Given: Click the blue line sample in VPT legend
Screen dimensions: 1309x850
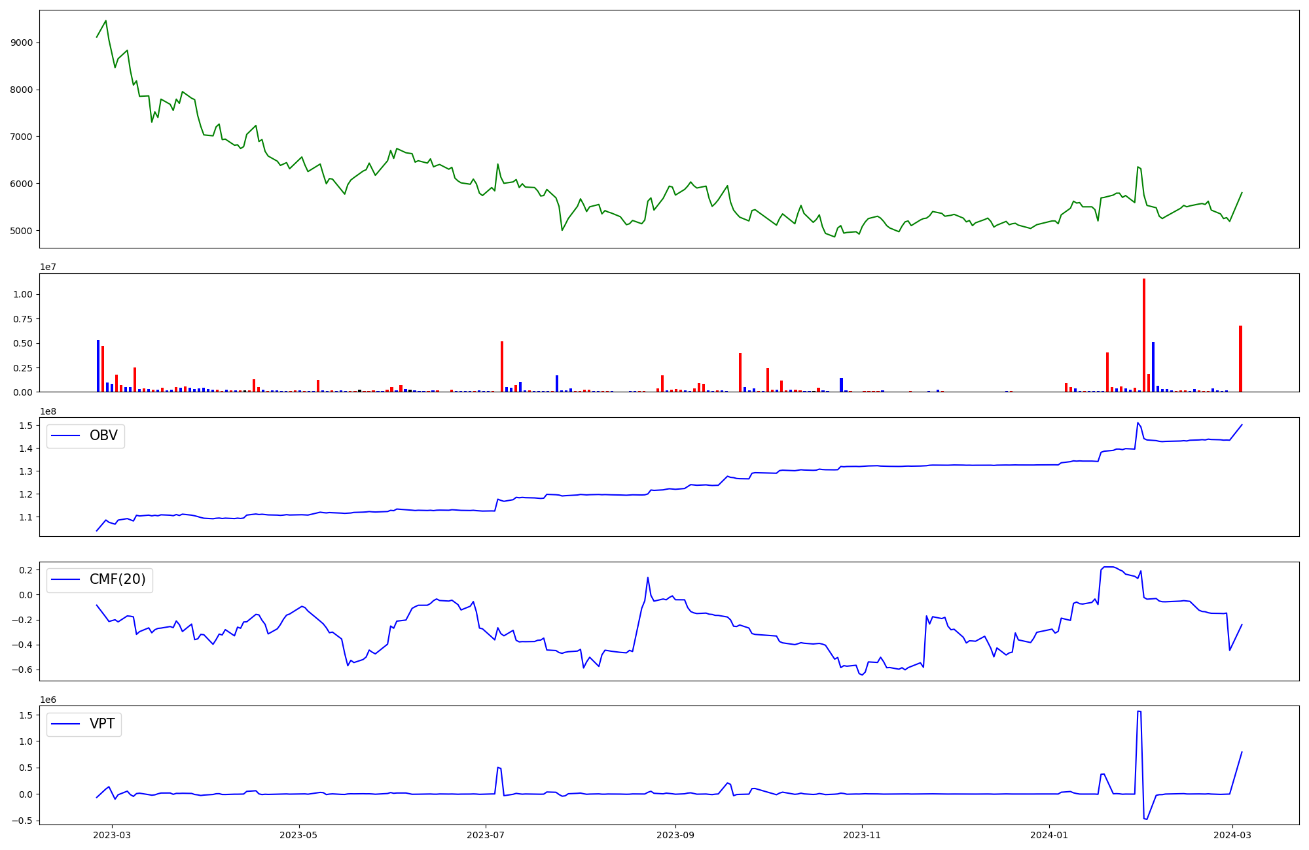Looking at the screenshot, I should pyautogui.click(x=65, y=724).
